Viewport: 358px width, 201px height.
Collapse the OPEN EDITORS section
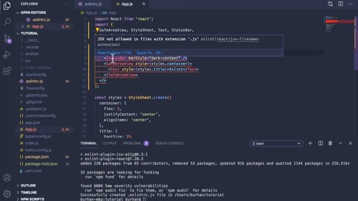(34, 12)
